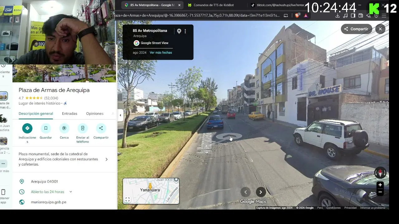Click the 85 Av Metropolitana address title
This screenshot has height=224, width=399.
(150, 30)
